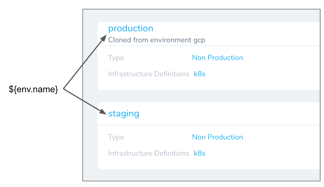Click Infrastructure Definitions label in production card
324x187 pixels.
(149, 74)
